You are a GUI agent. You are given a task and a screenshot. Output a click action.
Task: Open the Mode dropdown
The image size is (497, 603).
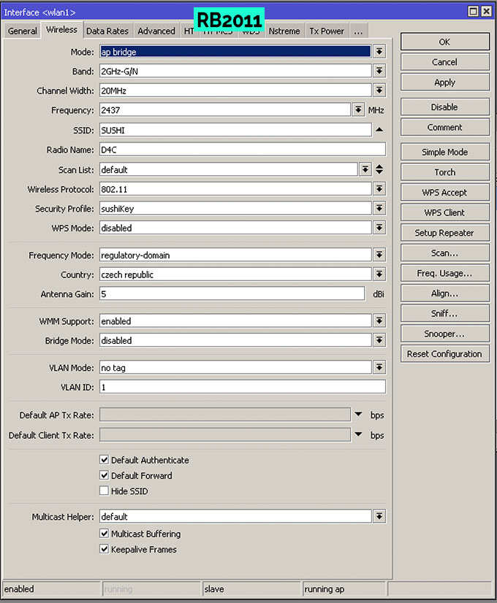[379, 51]
